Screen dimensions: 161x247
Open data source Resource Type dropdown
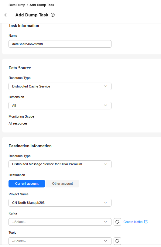click(x=60, y=86)
